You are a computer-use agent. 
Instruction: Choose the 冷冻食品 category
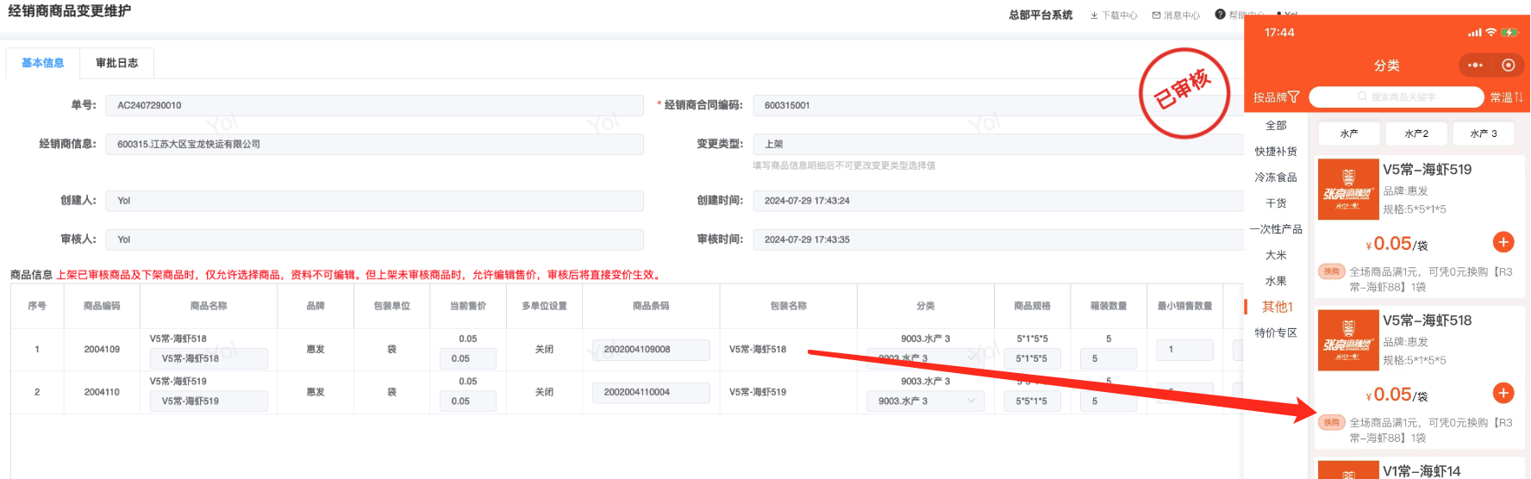pos(1276,177)
